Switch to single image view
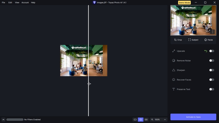Screen dimensions: 219x123 [135, 120]
